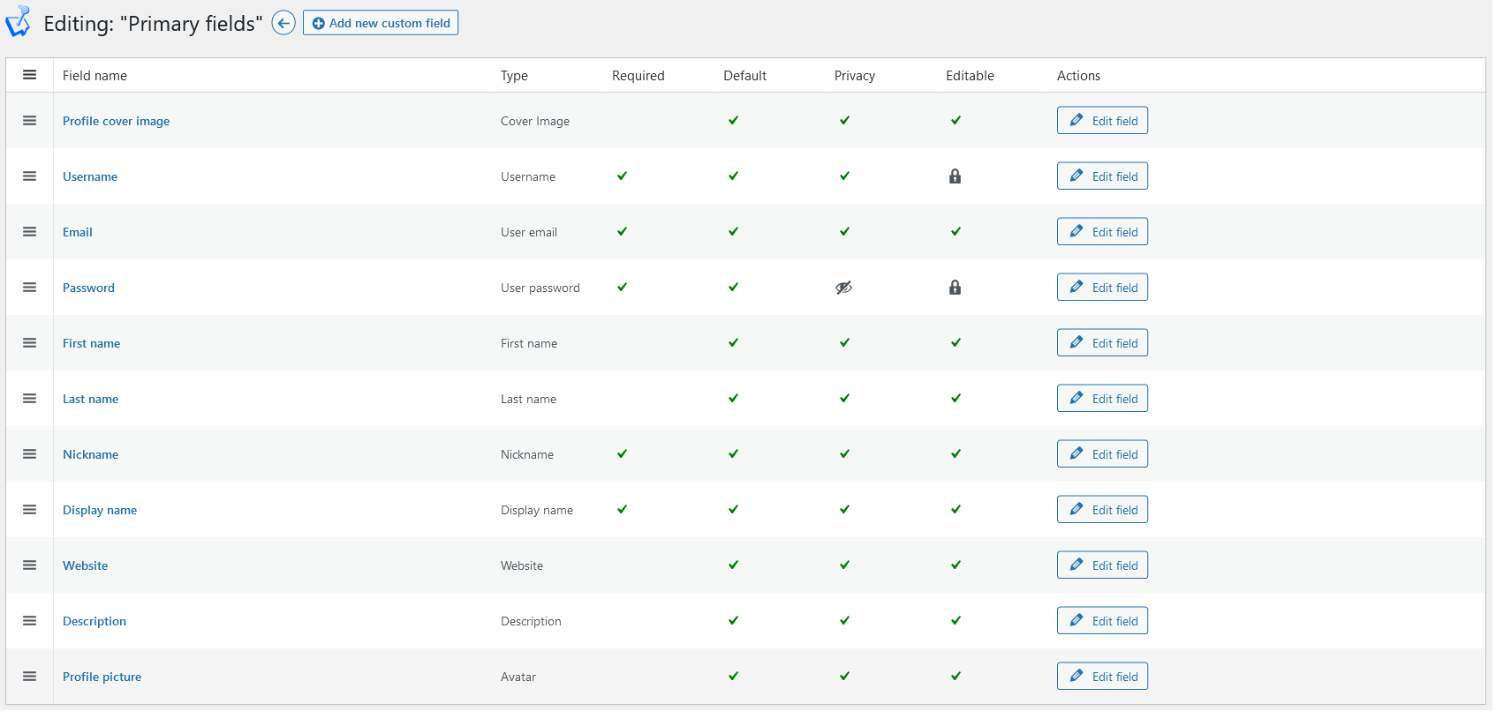
Task: Grab the drag handle for Display name row
Action: 29,510
